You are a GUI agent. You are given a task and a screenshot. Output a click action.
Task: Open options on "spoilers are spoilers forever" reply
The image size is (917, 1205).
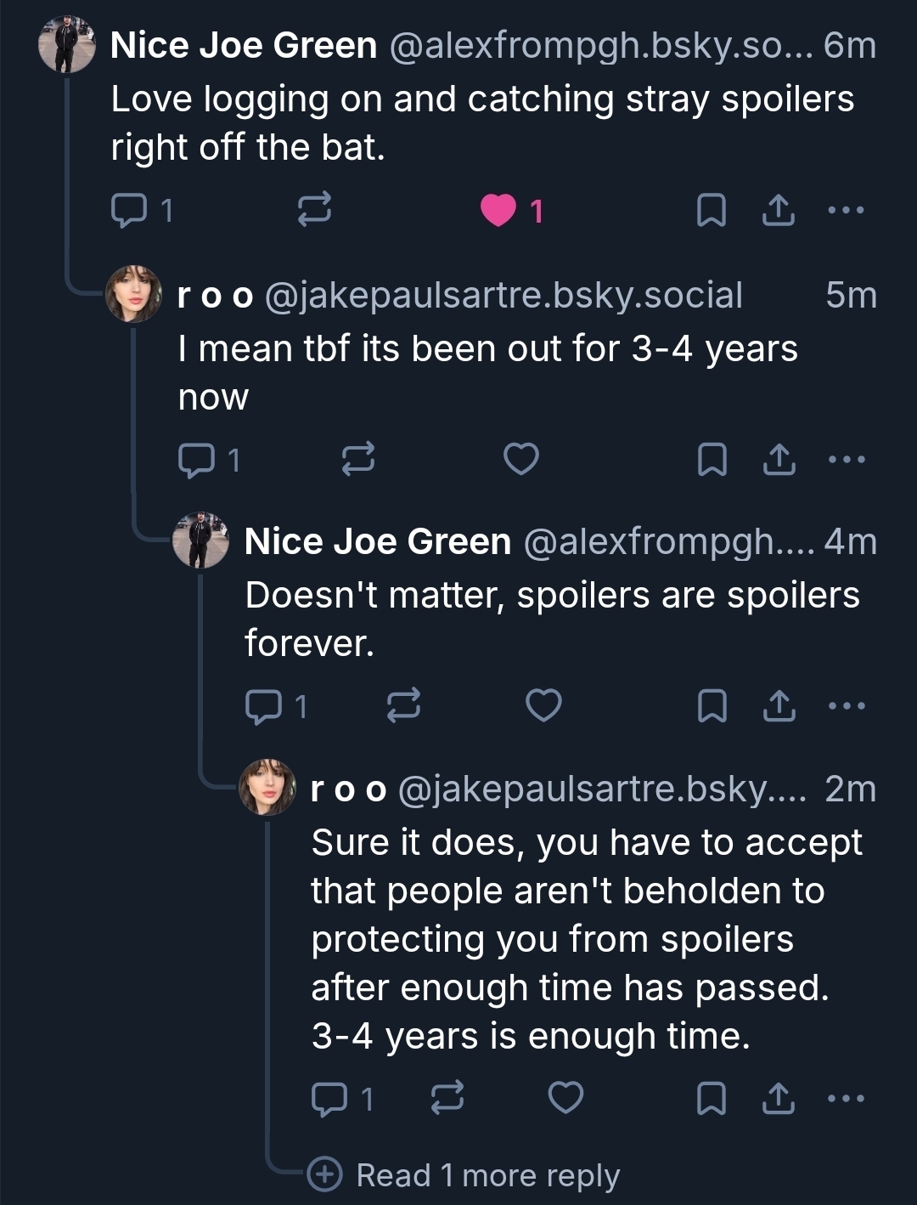846,706
